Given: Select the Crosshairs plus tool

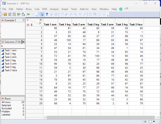Looking at the screenshot, I should (x=80, y=14).
